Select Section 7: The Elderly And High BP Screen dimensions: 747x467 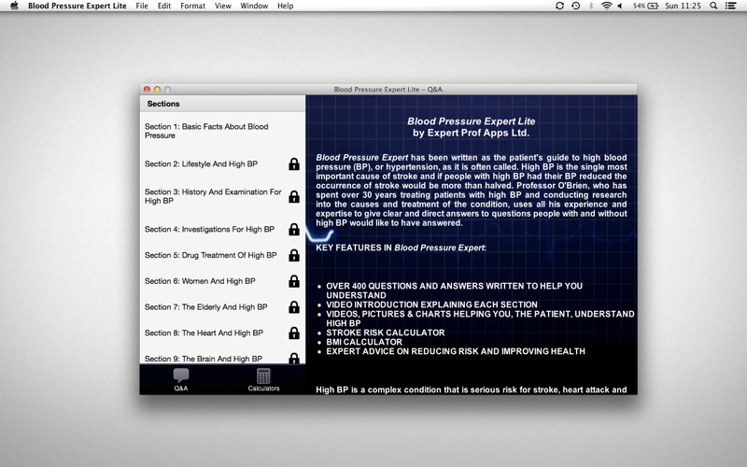click(x=222, y=307)
